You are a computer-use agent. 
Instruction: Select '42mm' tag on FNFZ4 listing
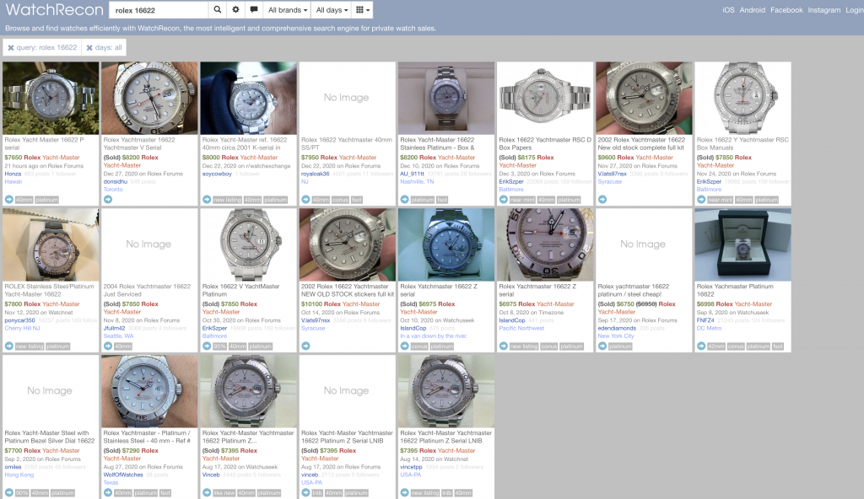tap(716, 346)
